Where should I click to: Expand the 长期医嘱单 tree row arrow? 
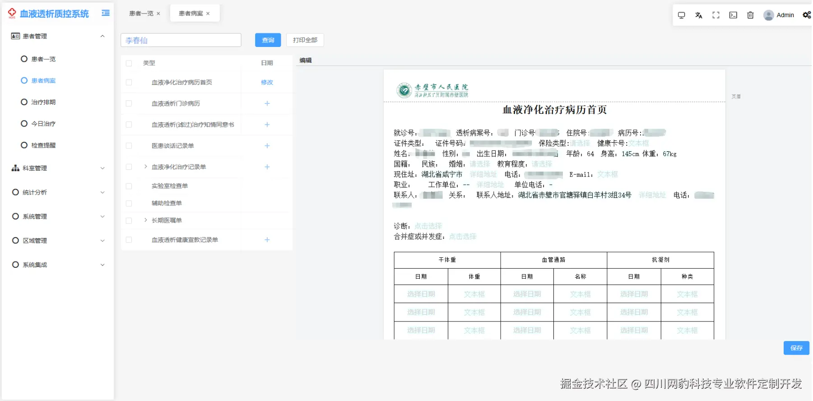pyautogui.click(x=145, y=220)
